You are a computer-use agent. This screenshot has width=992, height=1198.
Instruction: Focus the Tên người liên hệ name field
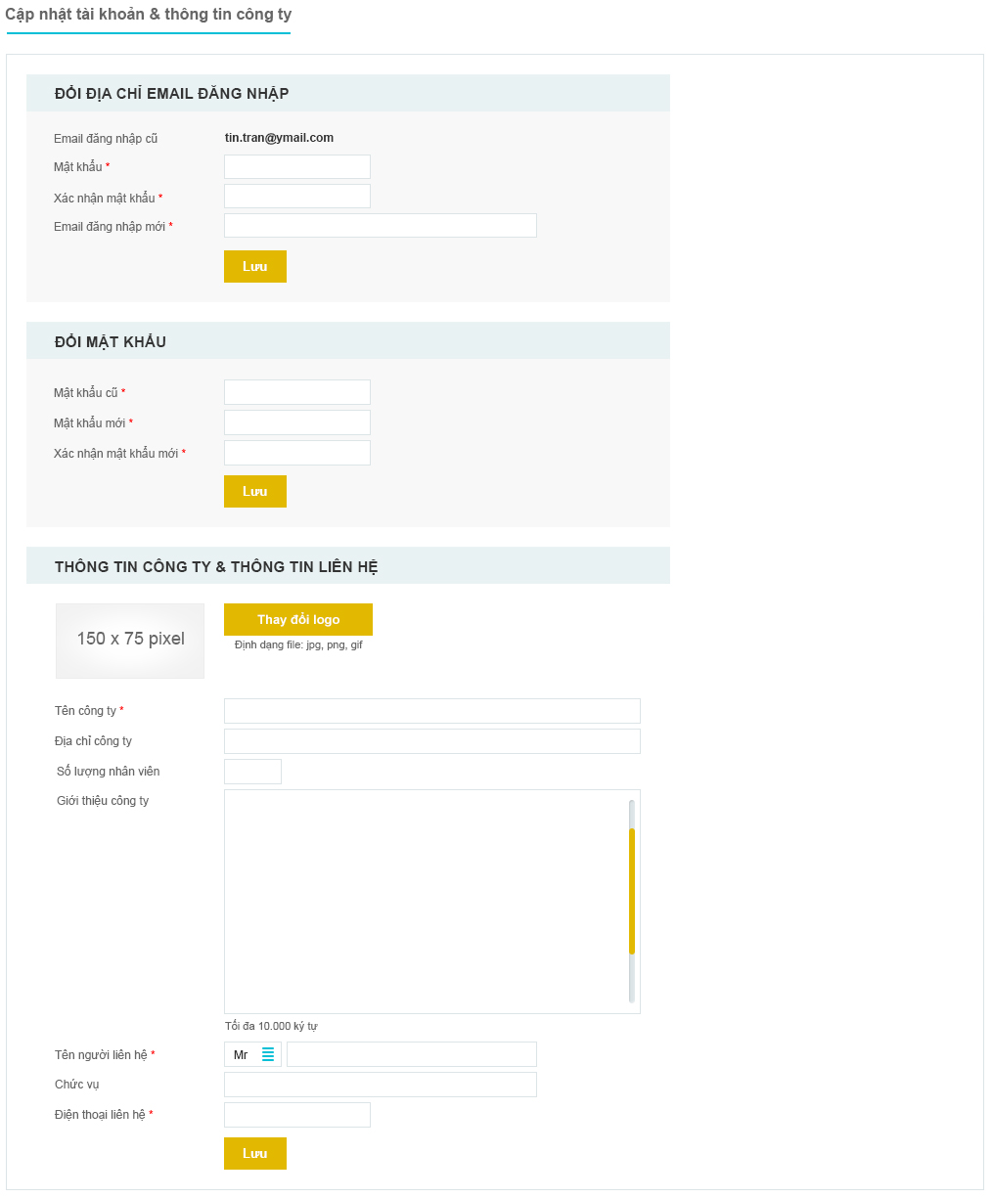[x=412, y=1054]
